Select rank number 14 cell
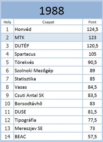Viewport: 103px width, 142px height. pos(7,137)
